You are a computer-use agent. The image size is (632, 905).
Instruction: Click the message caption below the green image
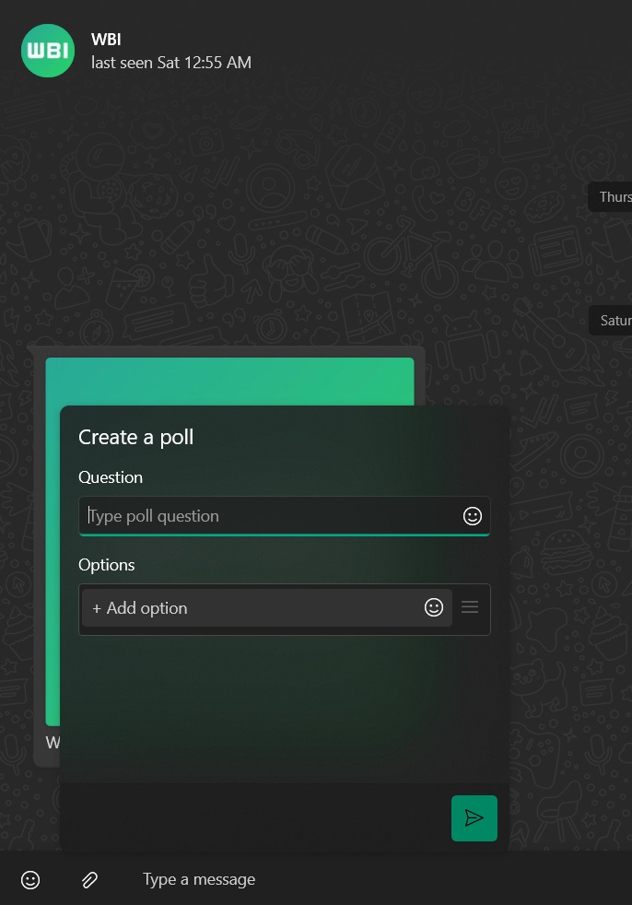pyautogui.click(x=53, y=743)
